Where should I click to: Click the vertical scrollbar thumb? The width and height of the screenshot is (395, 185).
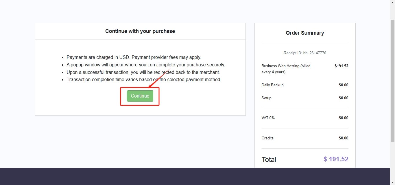pyautogui.click(x=392, y=81)
